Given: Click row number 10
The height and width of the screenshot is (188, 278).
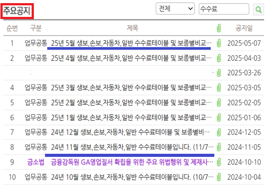Looking at the screenshot, I should [12, 177].
